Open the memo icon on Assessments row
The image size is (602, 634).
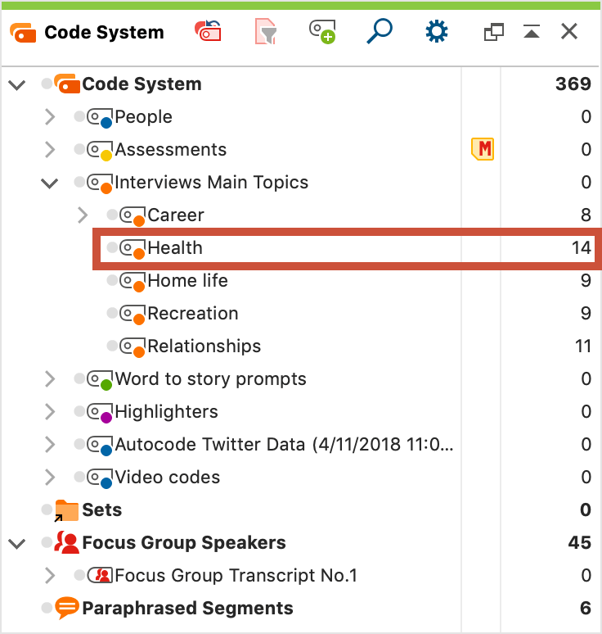tap(483, 149)
